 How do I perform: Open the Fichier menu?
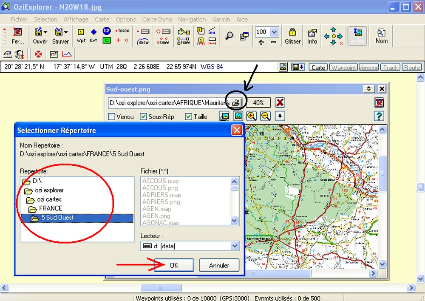(x=19, y=19)
